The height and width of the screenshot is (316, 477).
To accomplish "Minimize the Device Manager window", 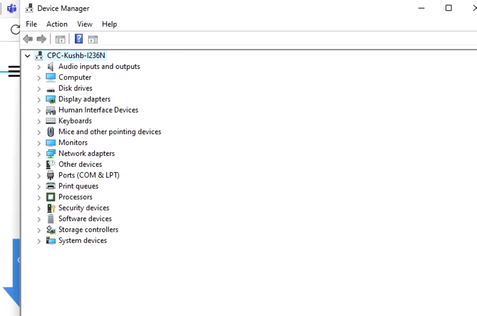I will click(x=421, y=8).
